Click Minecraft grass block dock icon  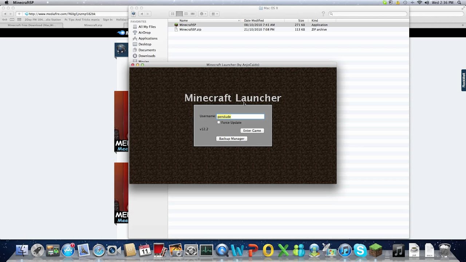coord(375,250)
